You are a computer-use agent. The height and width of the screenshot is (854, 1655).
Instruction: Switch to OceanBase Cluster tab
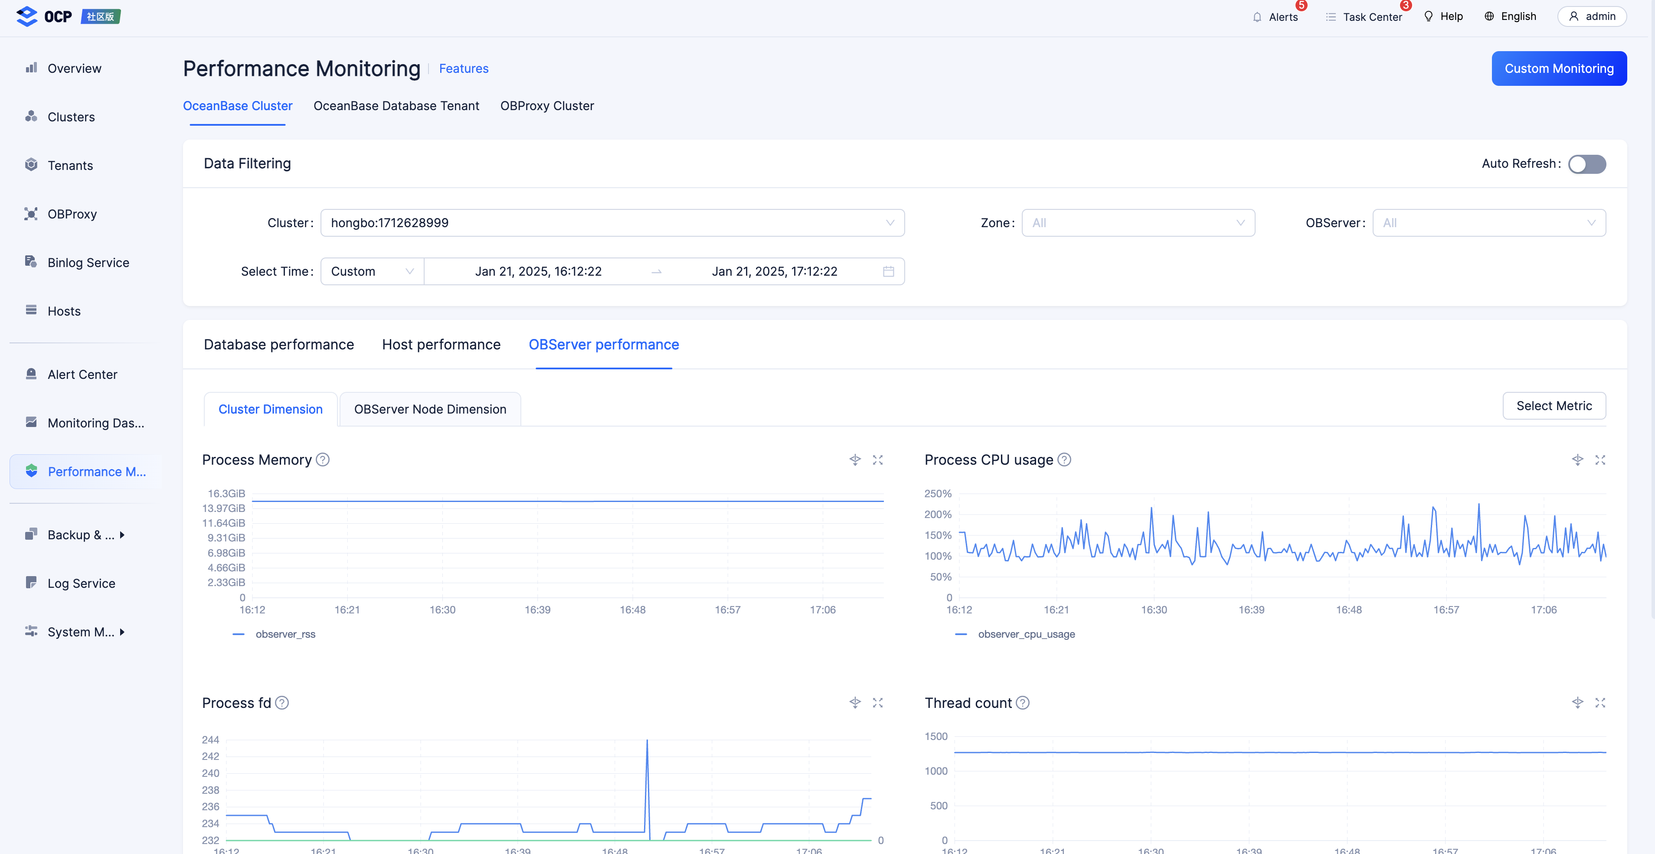238,106
